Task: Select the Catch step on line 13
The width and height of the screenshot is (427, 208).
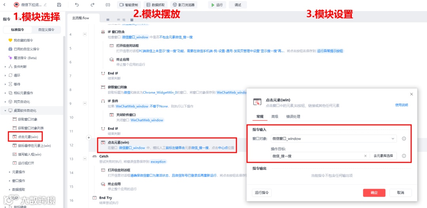Action: (104, 156)
